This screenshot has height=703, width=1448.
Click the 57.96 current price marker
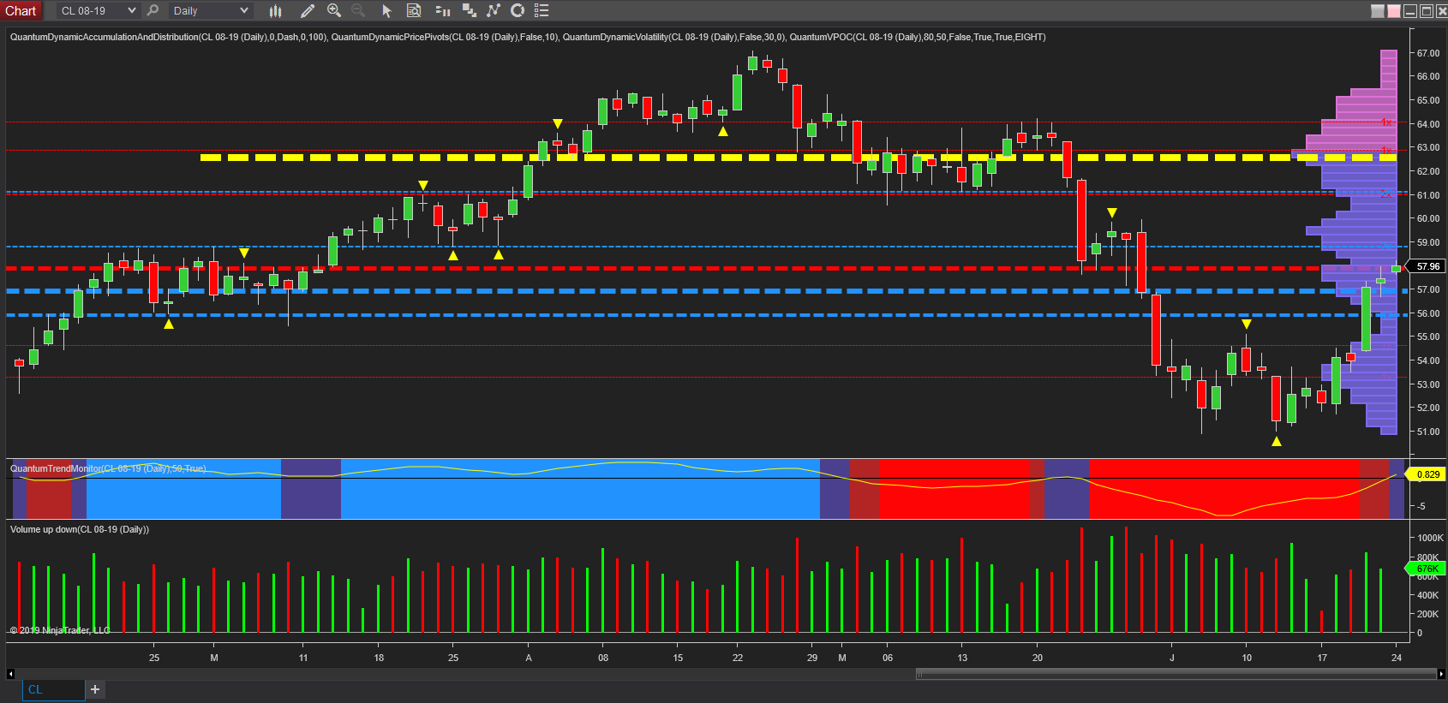[1427, 266]
